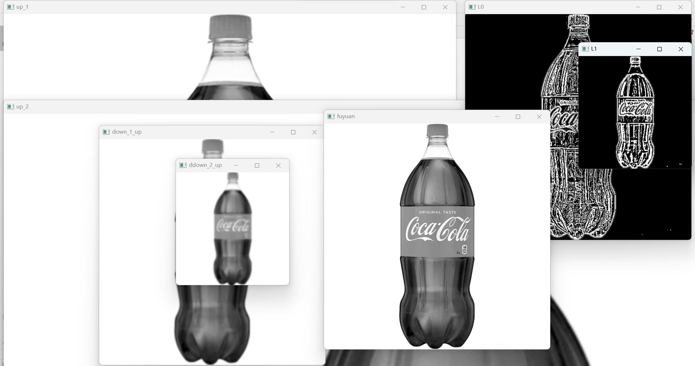Click the up_1 title text

(22, 7)
